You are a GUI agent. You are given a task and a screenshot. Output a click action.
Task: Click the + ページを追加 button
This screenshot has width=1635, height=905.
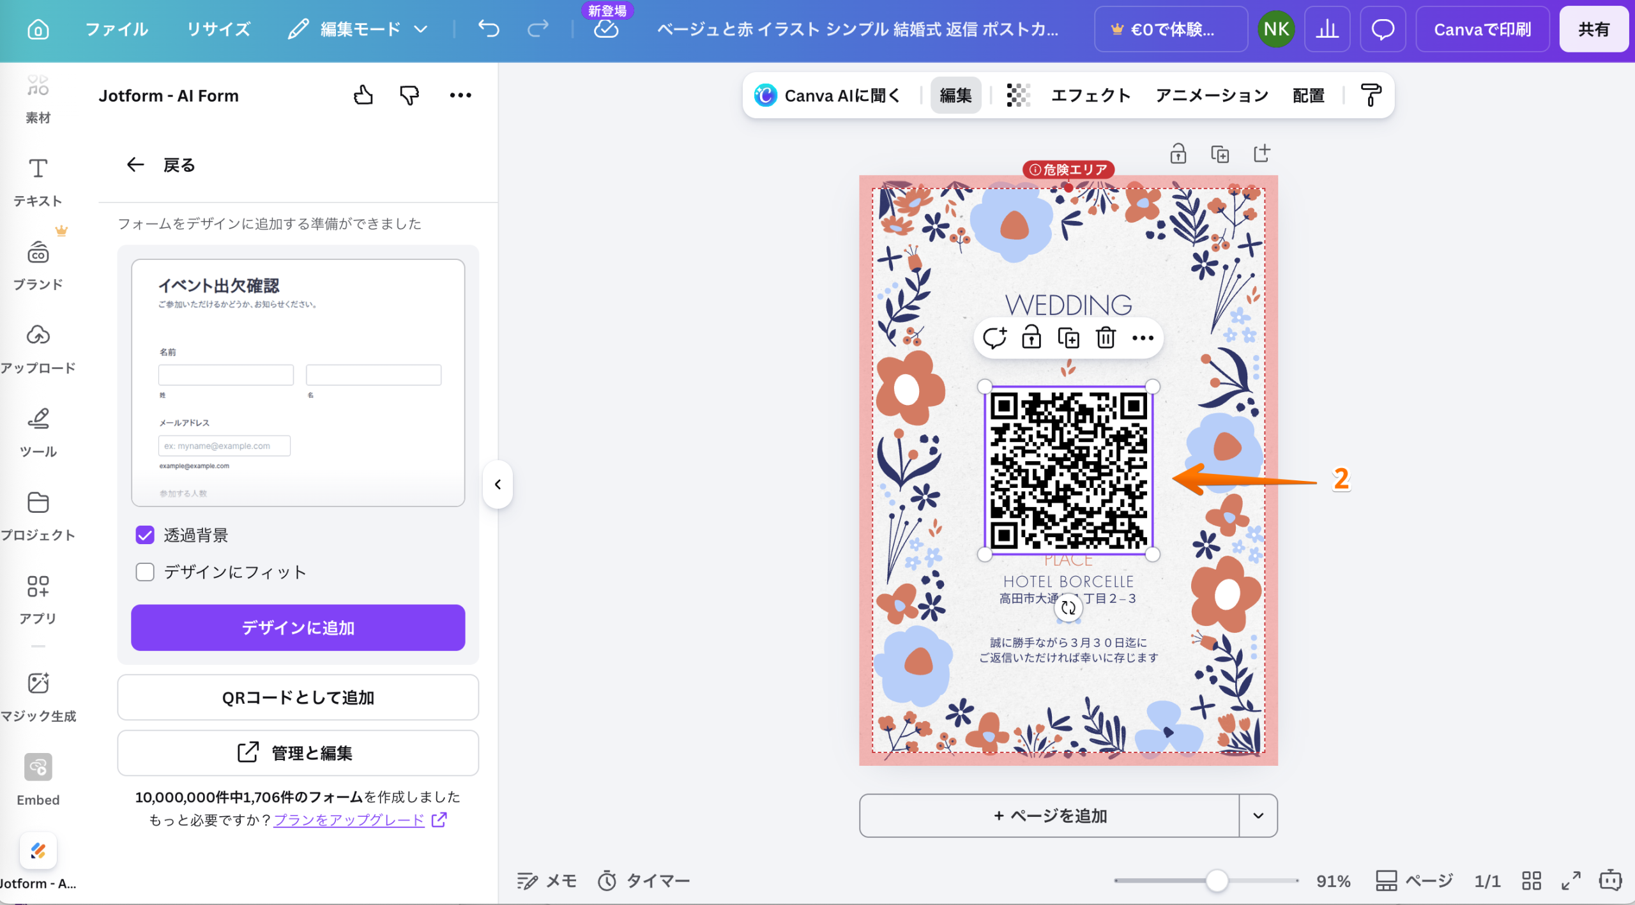pos(1049,816)
